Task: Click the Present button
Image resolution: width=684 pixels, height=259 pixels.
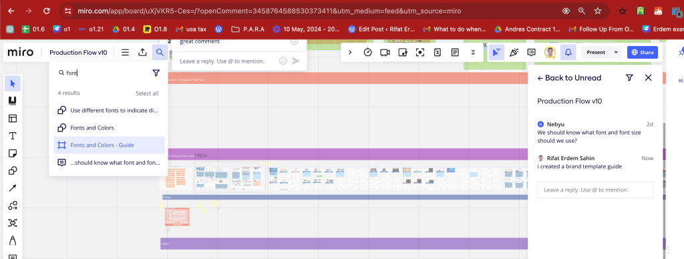Action: (596, 52)
